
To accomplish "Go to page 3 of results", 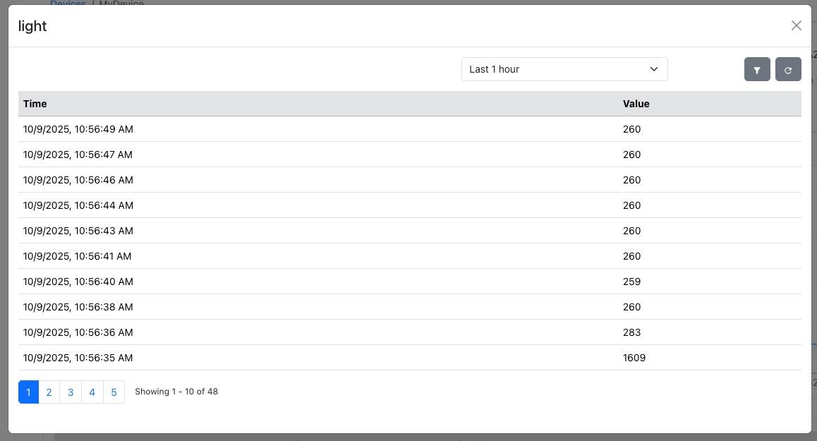I will (x=71, y=392).
